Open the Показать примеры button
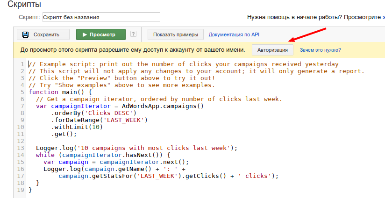 point(175,34)
